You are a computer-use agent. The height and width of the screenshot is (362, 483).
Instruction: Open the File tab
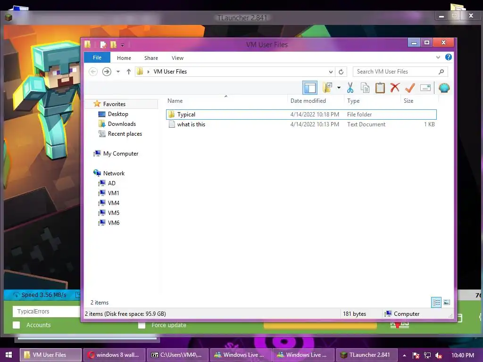[97, 58]
